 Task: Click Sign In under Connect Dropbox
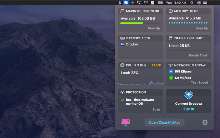pyautogui.click(x=189, y=109)
